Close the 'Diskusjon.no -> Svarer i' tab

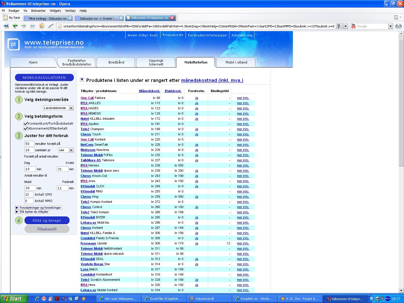121,18
